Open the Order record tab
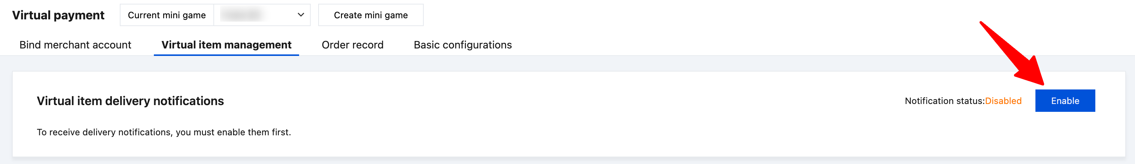This screenshot has width=1135, height=164. click(353, 45)
